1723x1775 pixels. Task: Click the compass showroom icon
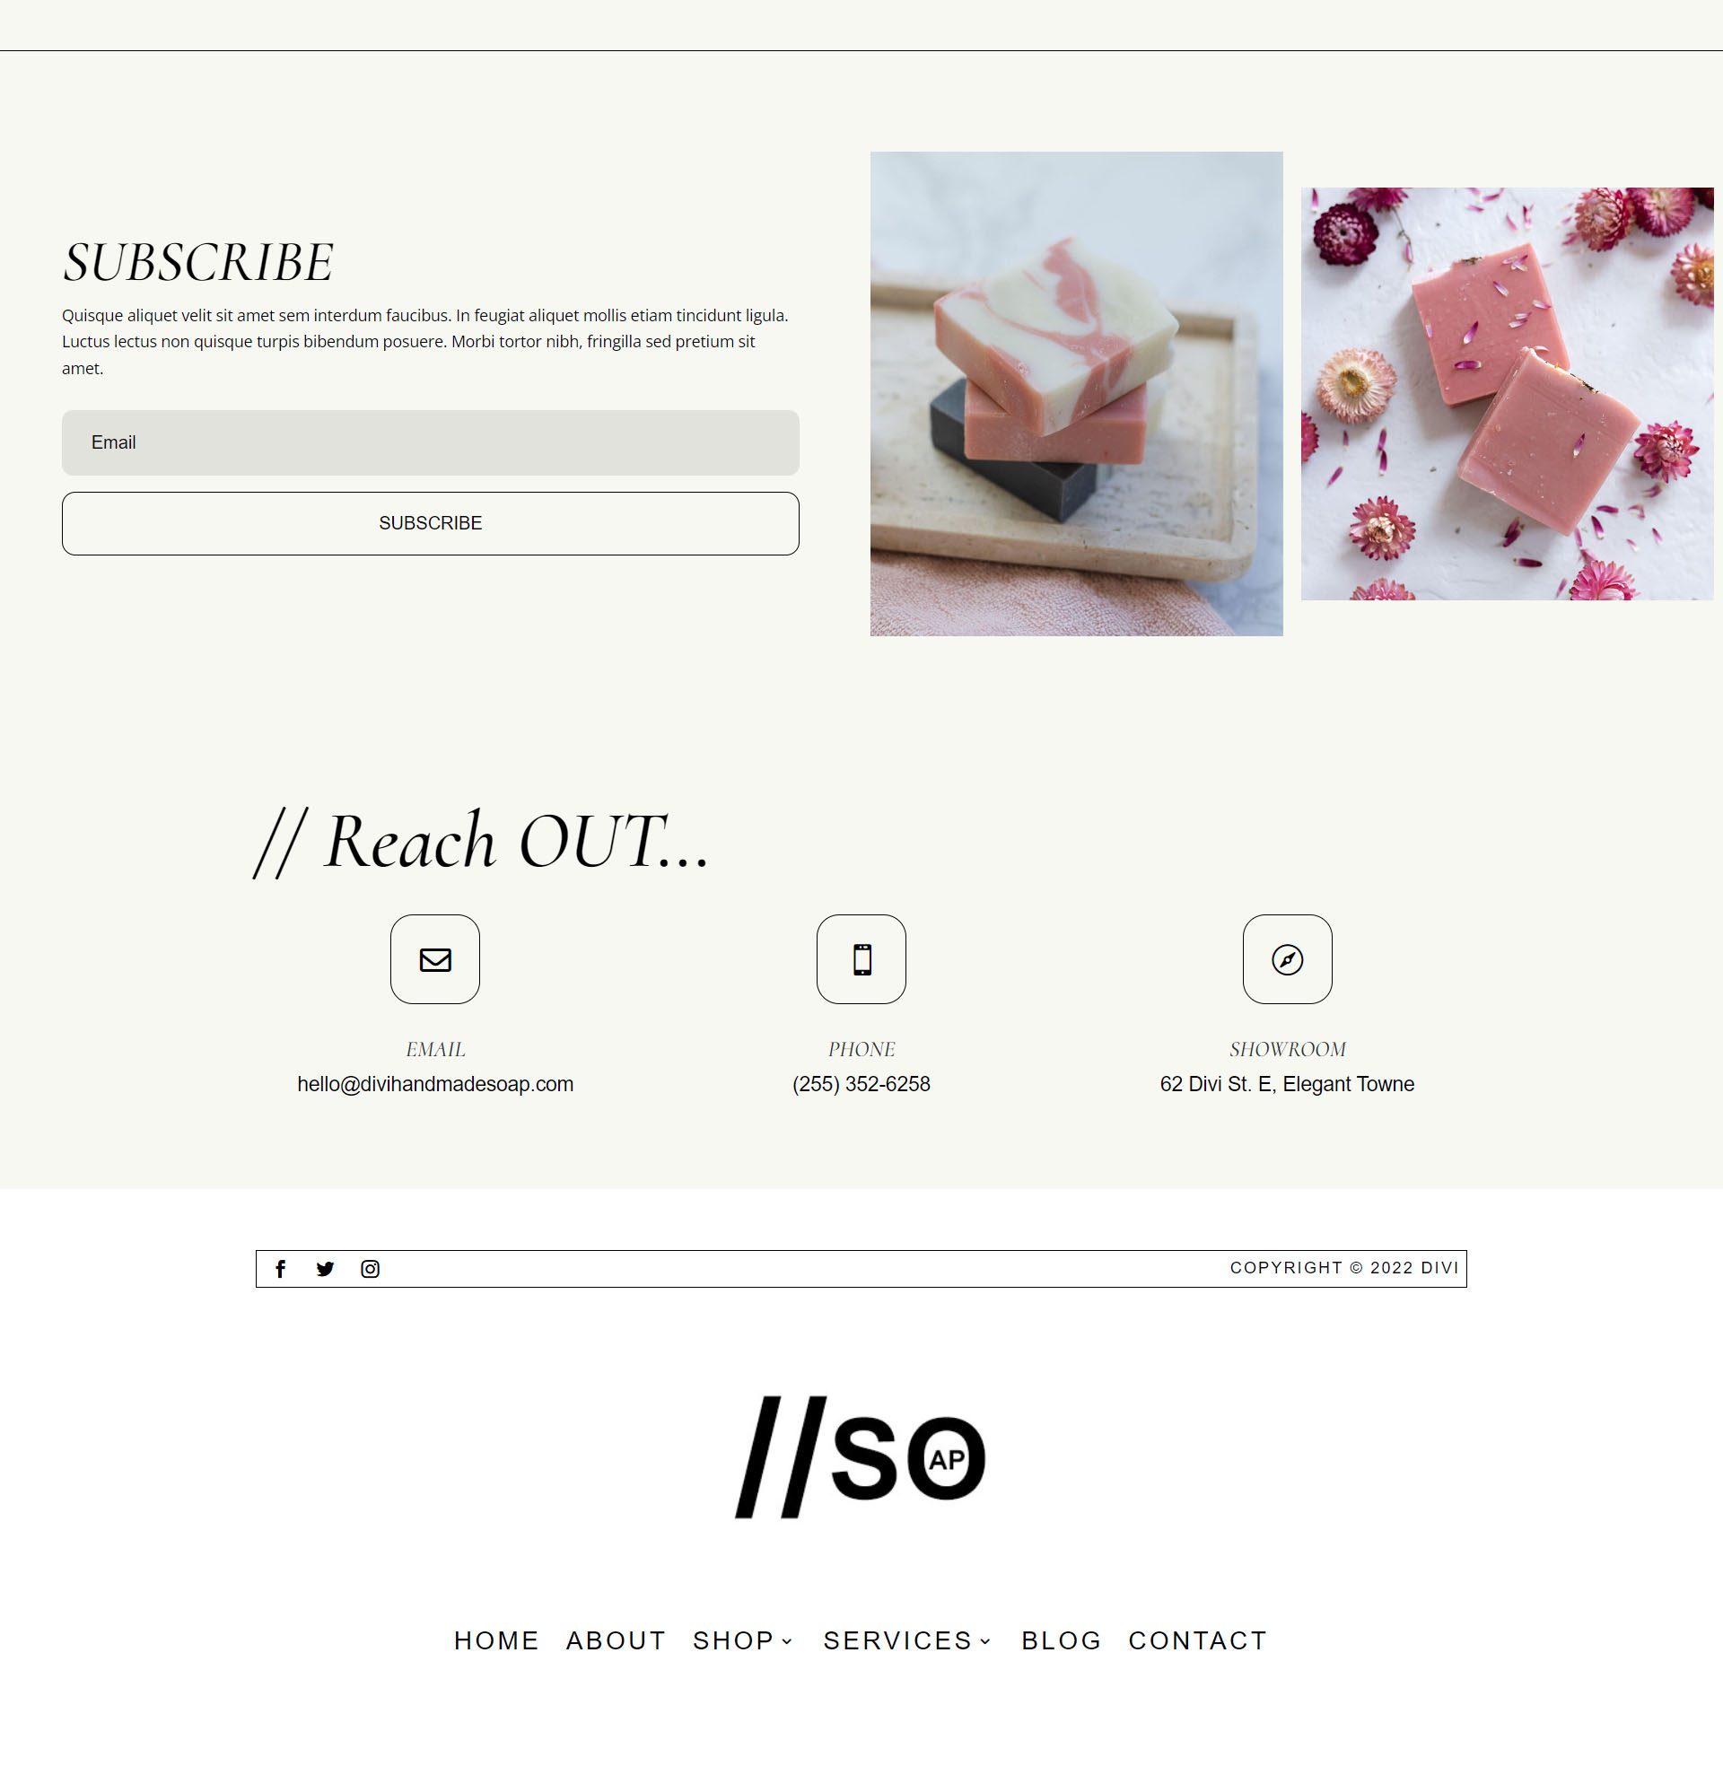[1287, 958]
